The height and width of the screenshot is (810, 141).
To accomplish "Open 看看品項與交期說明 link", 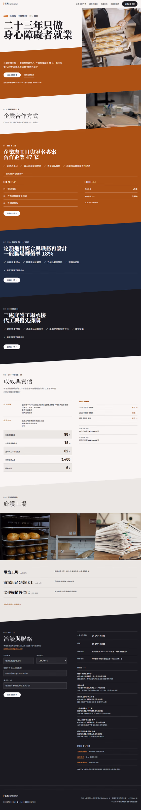I will tap(12, 604).
